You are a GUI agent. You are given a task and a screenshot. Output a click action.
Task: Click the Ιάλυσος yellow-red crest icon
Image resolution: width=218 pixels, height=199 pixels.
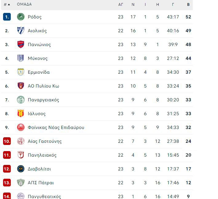click(x=21, y=113)
